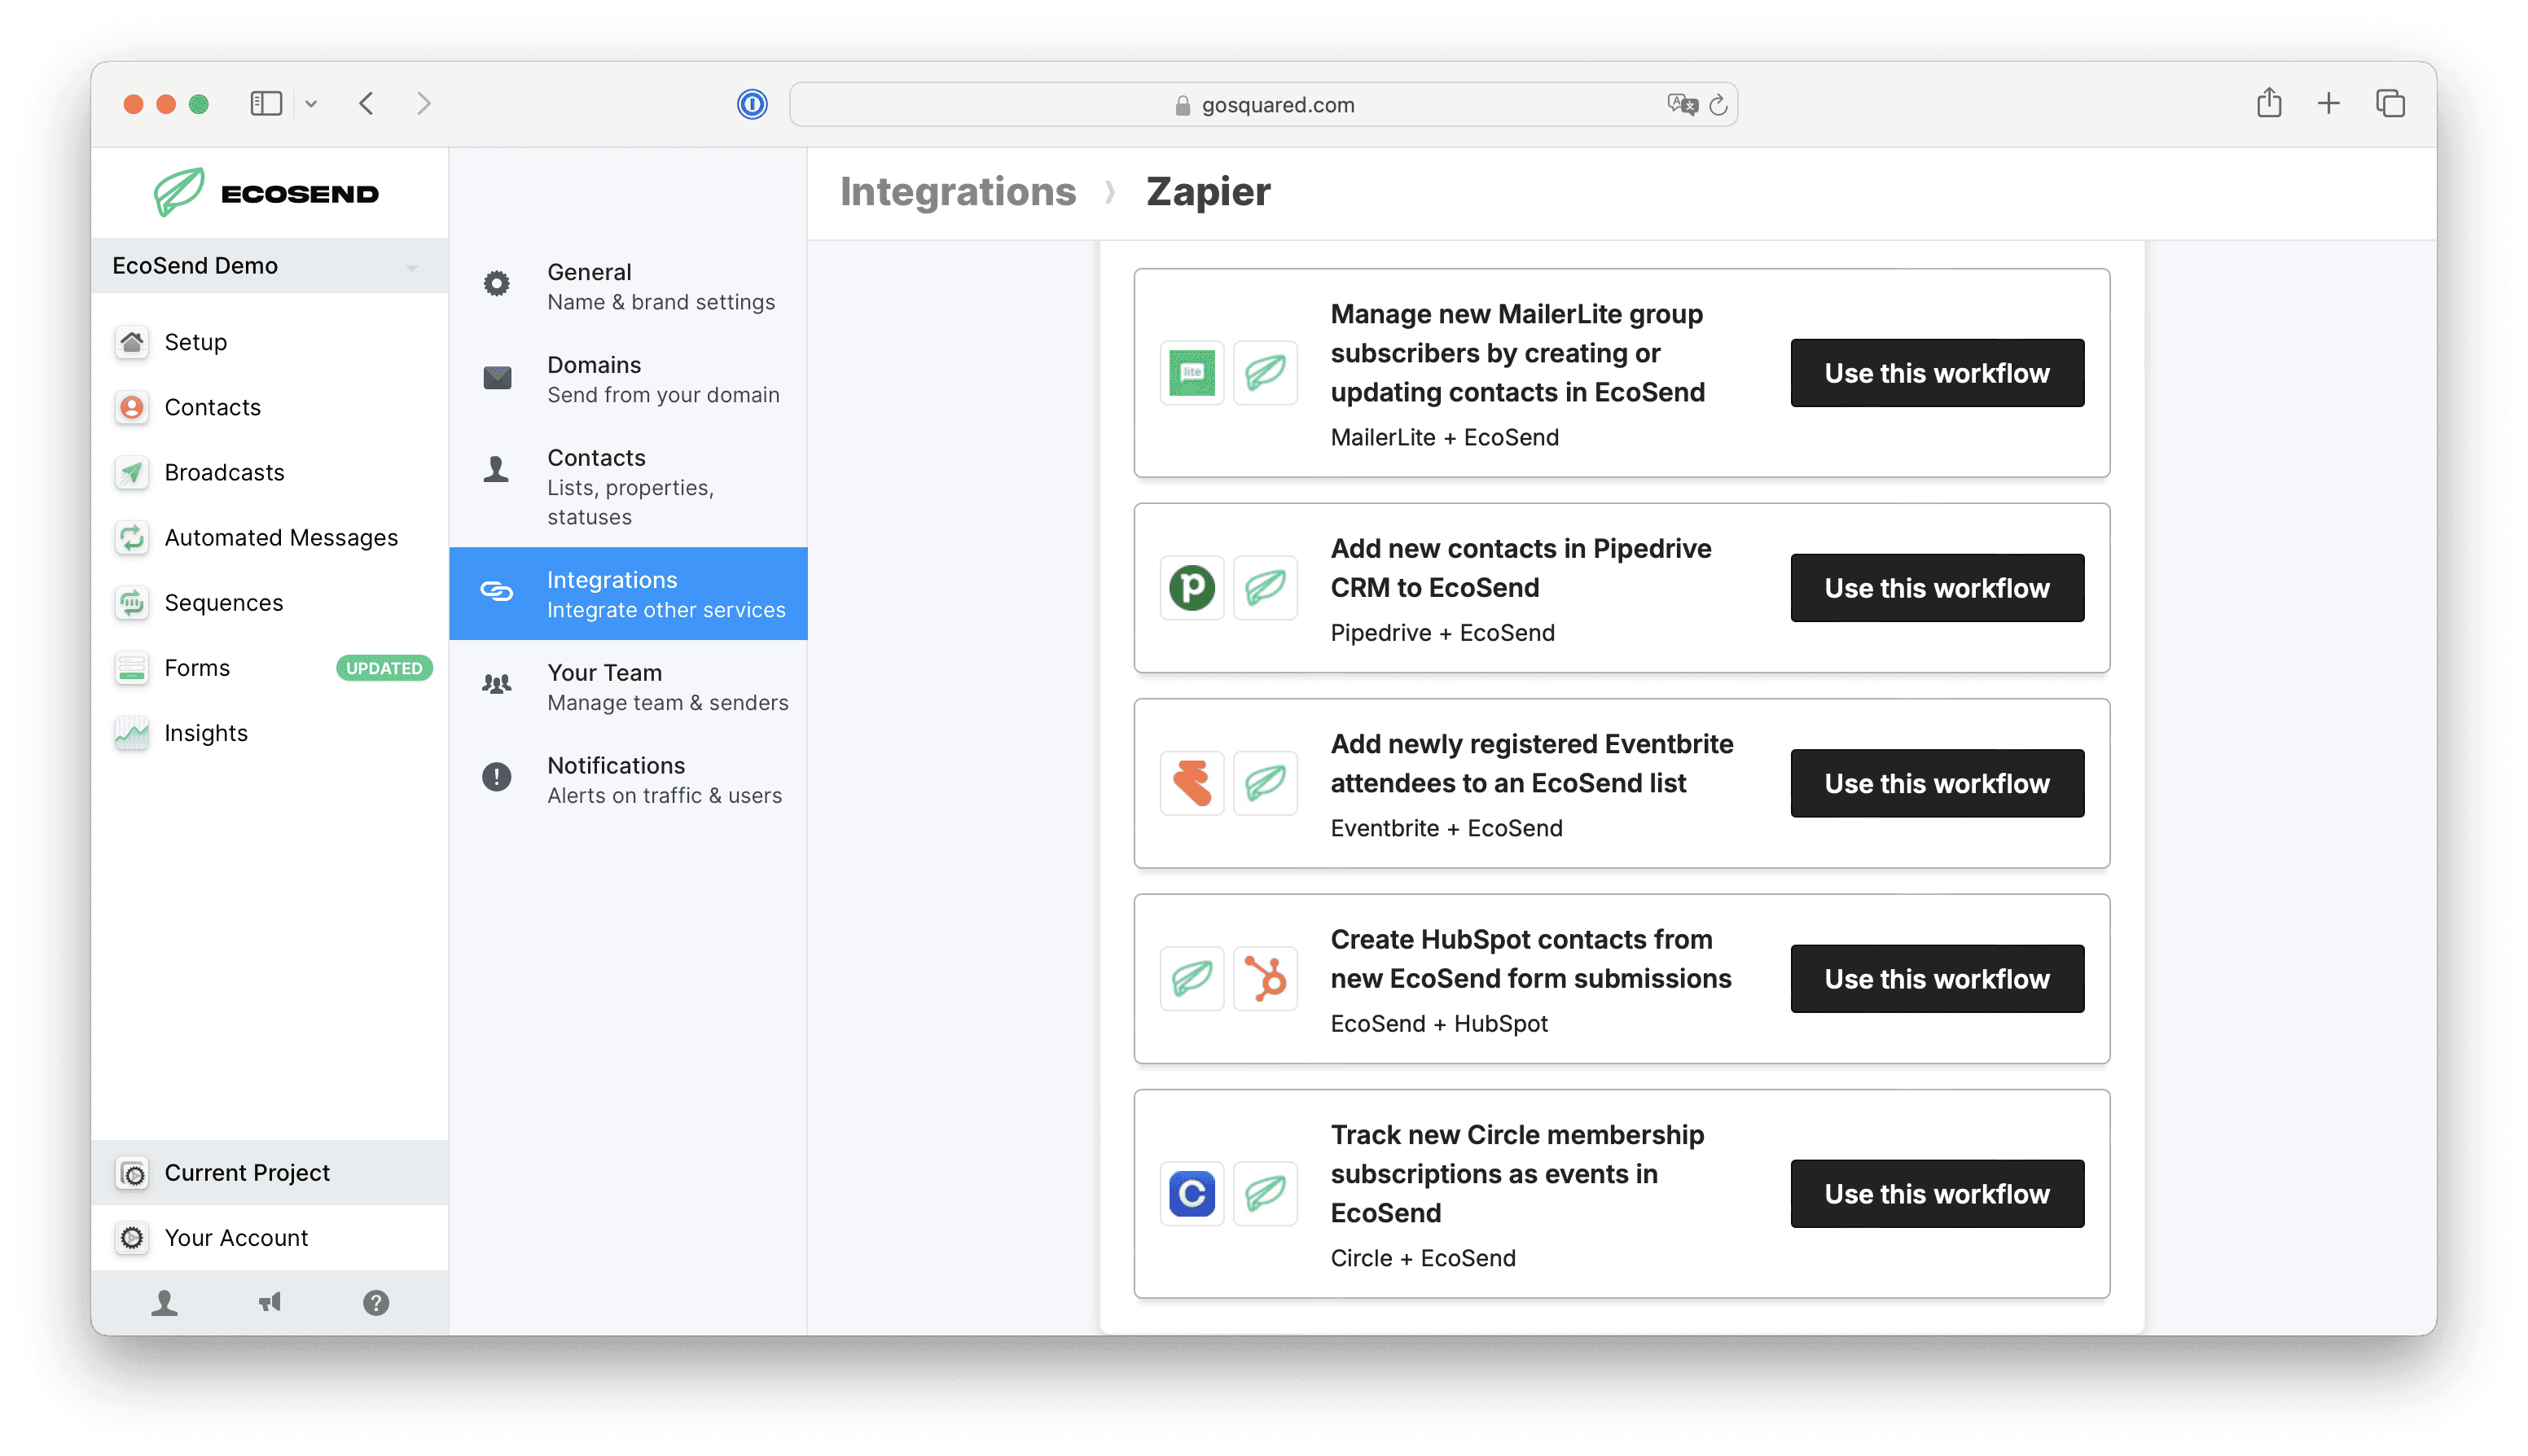Open Your Team settings
The height and width of the screenshot is (1456, 2528).
[x=628, y=687]
